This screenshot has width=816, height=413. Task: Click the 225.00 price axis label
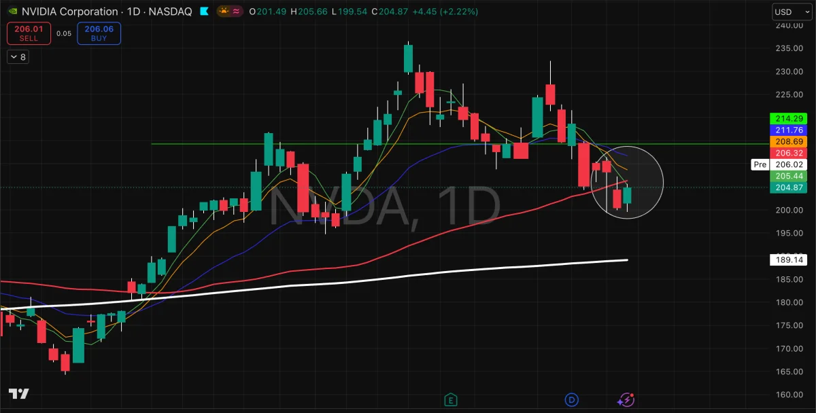tap(789, 94)
